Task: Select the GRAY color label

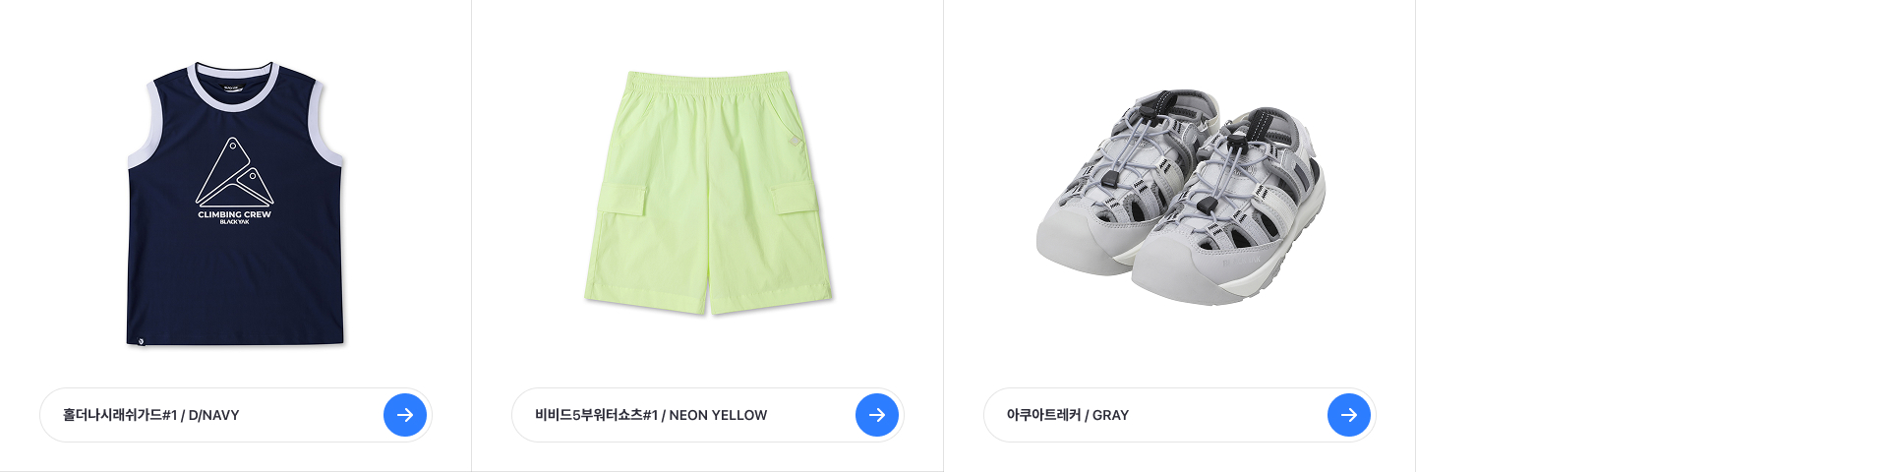Action: click(x=1110, y=415)
